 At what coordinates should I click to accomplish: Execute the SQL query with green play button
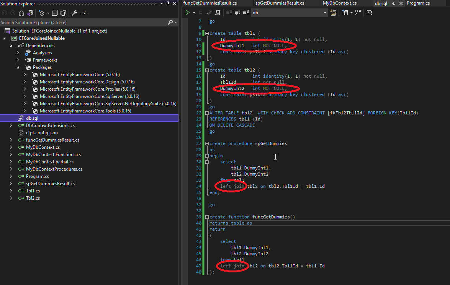(x=187, y=13)
